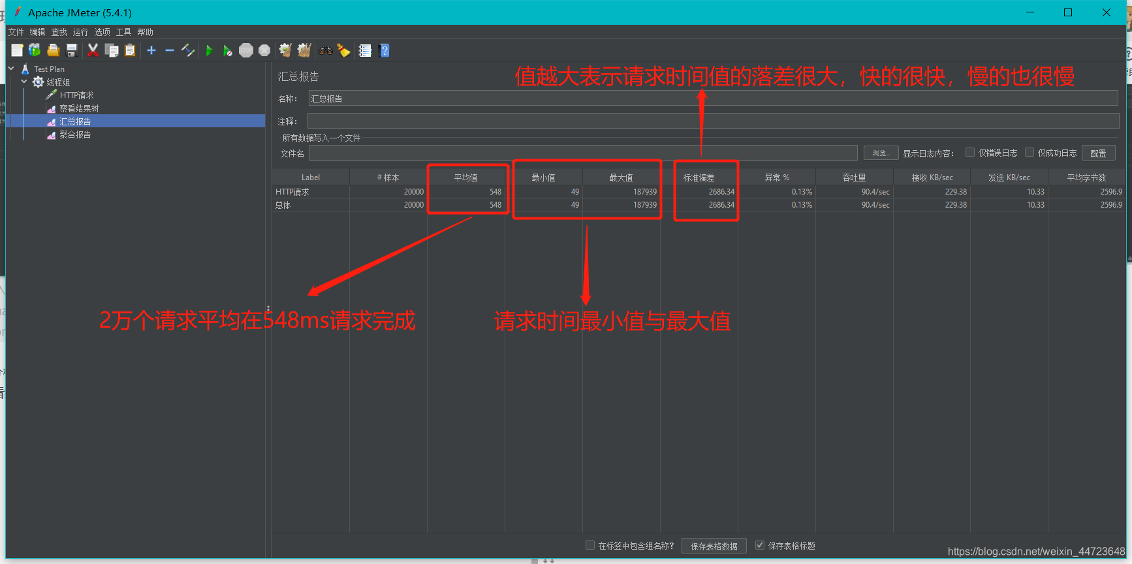Select 线程组 in the tree
The height and width of the screenshot is (564, 1132).
pos(58,82)
